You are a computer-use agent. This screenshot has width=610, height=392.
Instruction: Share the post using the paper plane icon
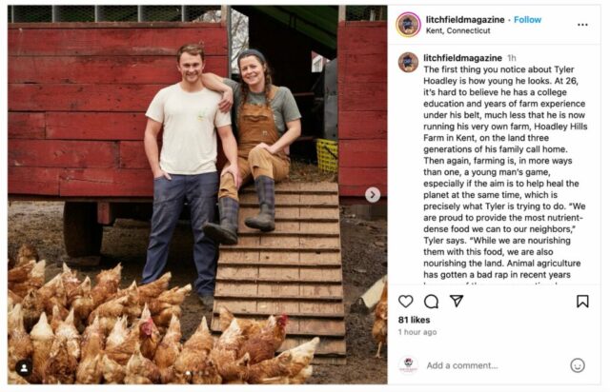point(457,301)
